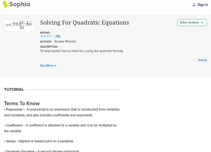Click the user profile icon
The width and height of the screenshot is (211, 152).
(x=194, y=4)
